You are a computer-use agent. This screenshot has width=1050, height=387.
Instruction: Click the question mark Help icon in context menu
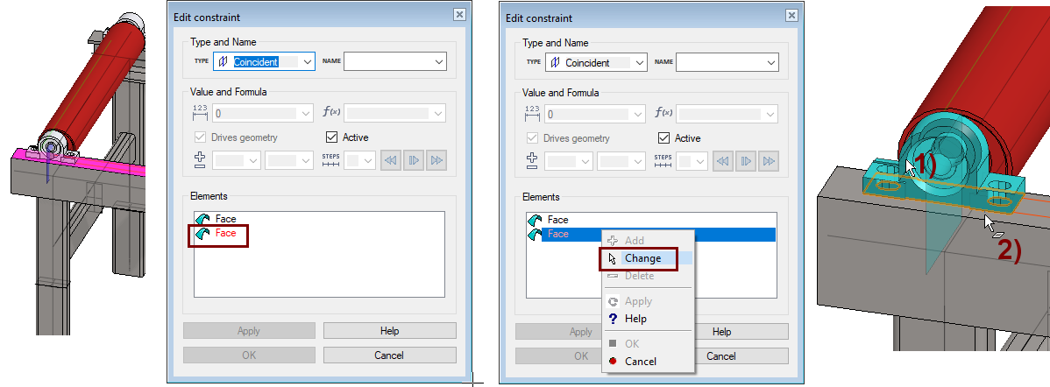tap(613, 319)
